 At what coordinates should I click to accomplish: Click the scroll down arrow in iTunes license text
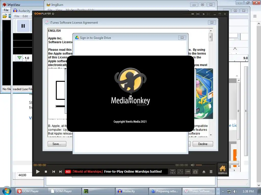coord(211,135)
